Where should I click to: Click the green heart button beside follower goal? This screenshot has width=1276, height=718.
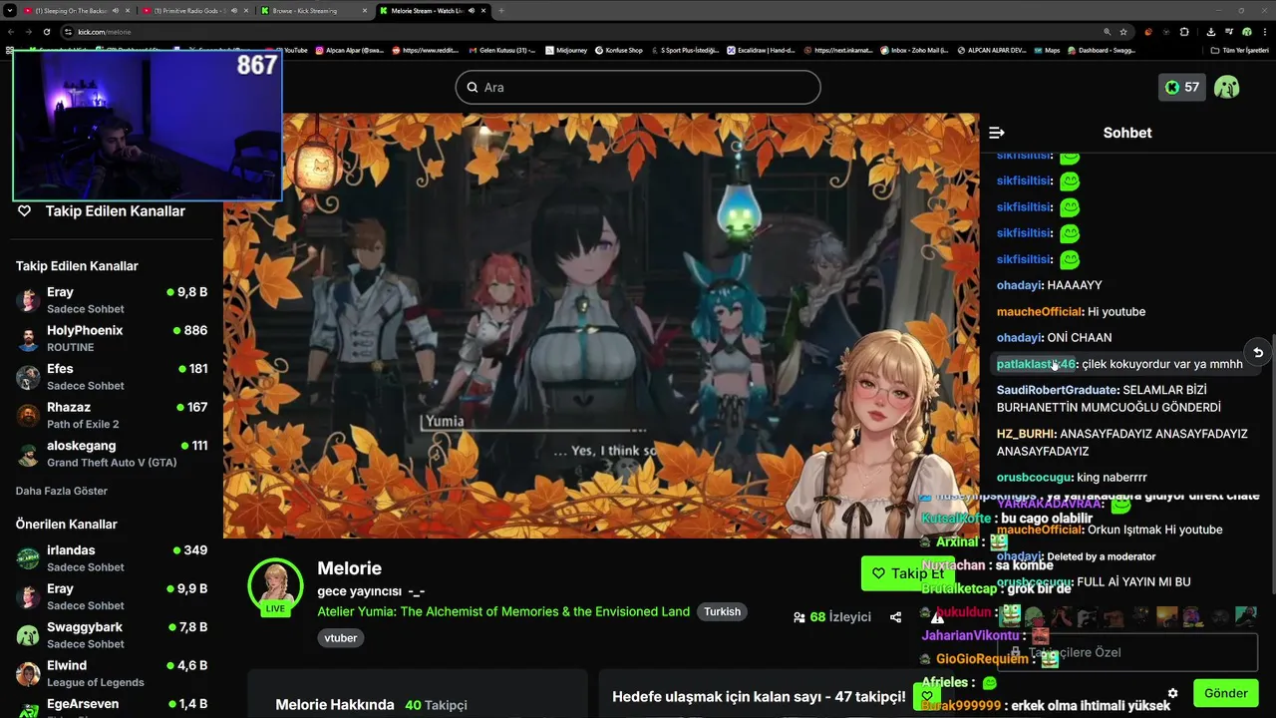tap(927, 696)
